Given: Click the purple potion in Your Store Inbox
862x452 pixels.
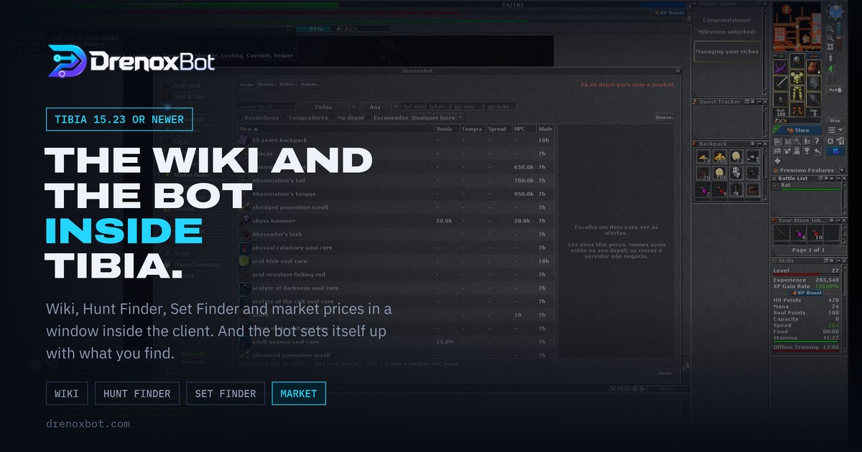Looking at the screenshot, I should (x=799, y=233).
